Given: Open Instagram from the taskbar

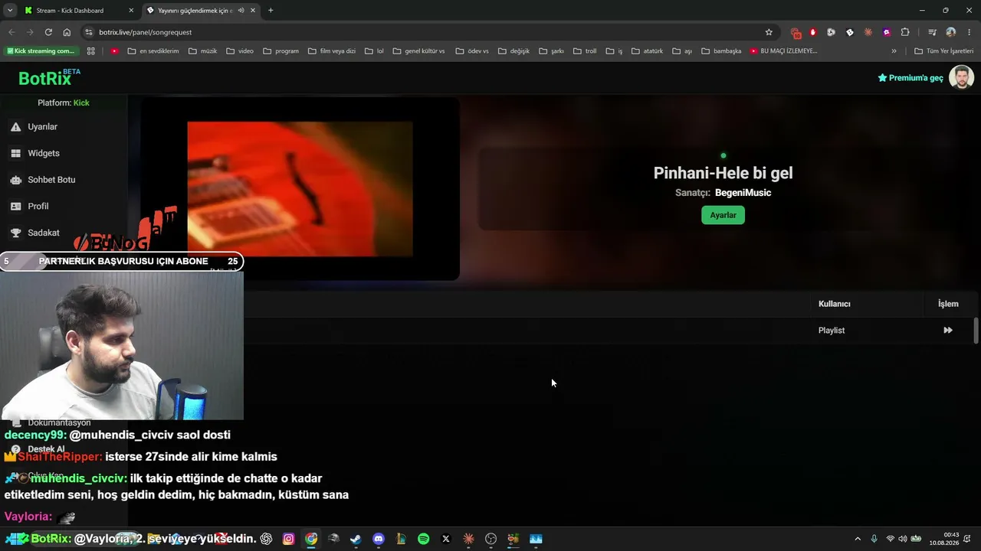Looking at the screenshot, I should 288,539.
